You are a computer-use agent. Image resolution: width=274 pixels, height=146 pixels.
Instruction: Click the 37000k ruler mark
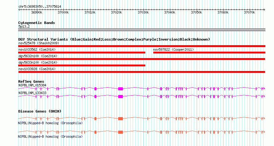(x=63, y=12)
